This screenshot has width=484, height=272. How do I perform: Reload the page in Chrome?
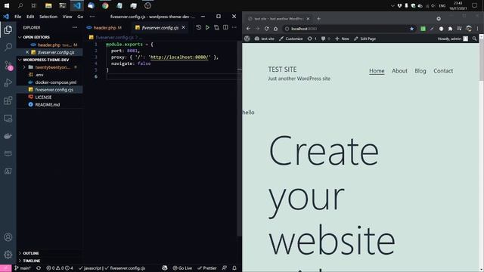coord(266,29)
